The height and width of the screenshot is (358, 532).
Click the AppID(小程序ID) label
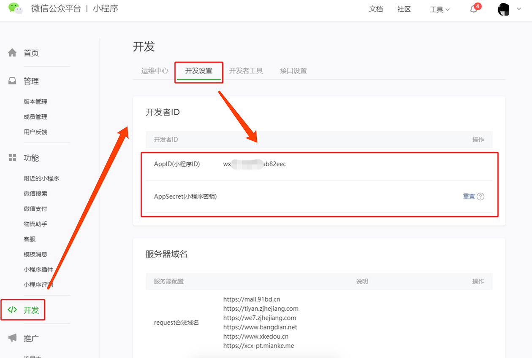[x=177, y=164]
